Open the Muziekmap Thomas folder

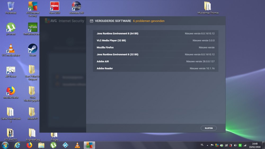point(208,8)
